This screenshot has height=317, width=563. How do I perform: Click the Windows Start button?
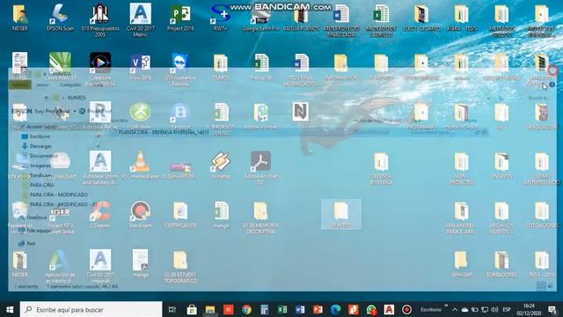coord(10,309)
